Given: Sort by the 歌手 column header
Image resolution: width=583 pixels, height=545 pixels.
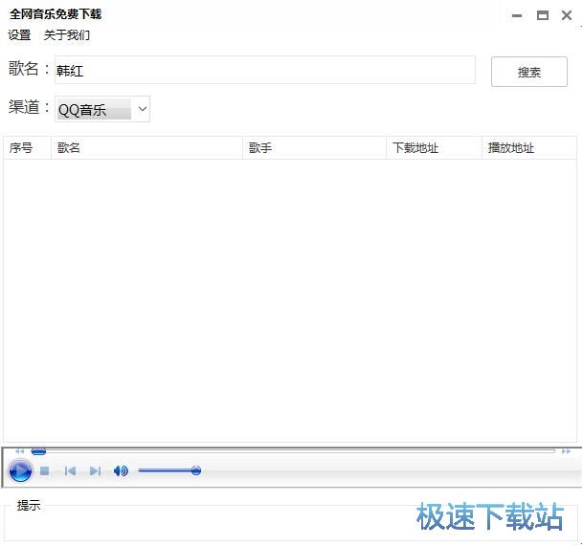Looking at the screenshot, I should click(x=314, y=148).
